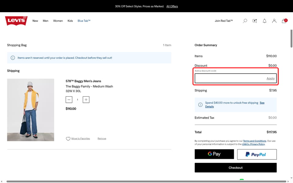
Task: Open the Men menu
Action: click(x=45, y=21)
